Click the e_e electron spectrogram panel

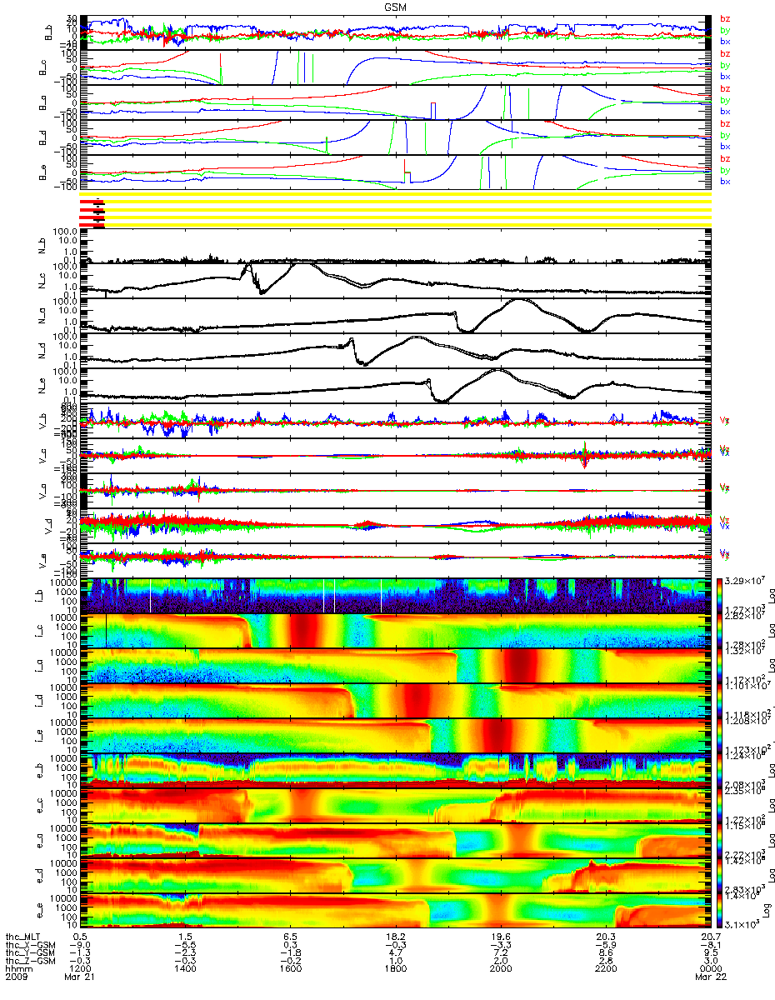click(395, 911)
